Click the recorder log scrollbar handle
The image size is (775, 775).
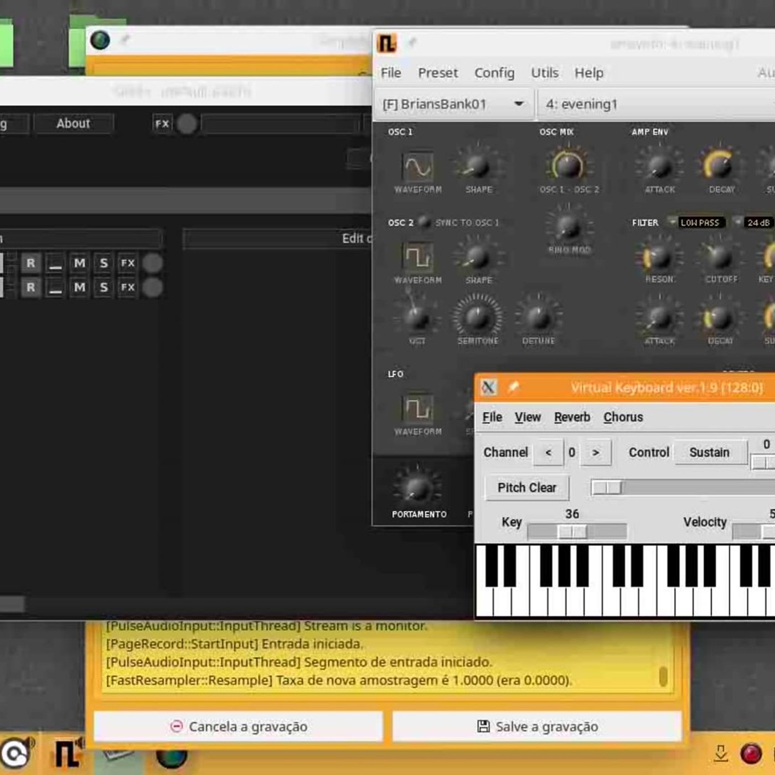click(x=663, y=676)
